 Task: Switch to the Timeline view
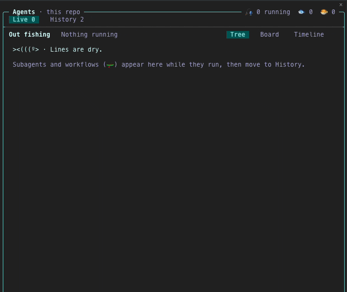[309, 35]
